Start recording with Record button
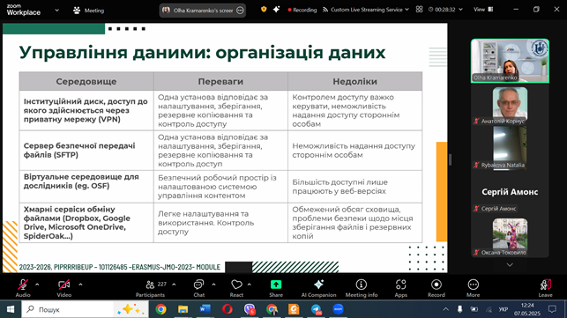 [436, 288]
